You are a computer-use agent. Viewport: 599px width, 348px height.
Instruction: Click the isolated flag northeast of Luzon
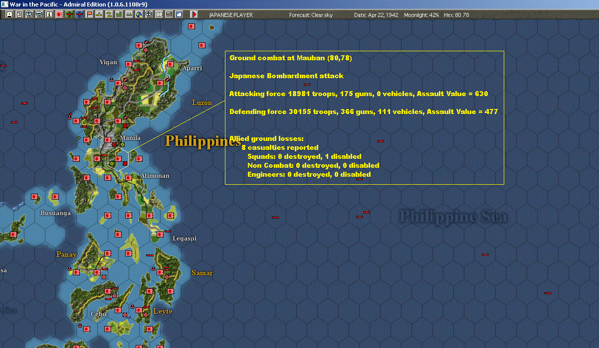(202, 45)
